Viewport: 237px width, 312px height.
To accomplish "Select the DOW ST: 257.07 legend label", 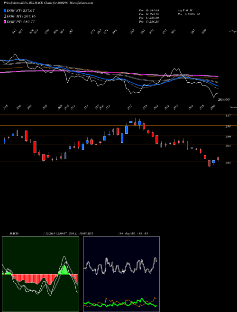I will [21, 10].
